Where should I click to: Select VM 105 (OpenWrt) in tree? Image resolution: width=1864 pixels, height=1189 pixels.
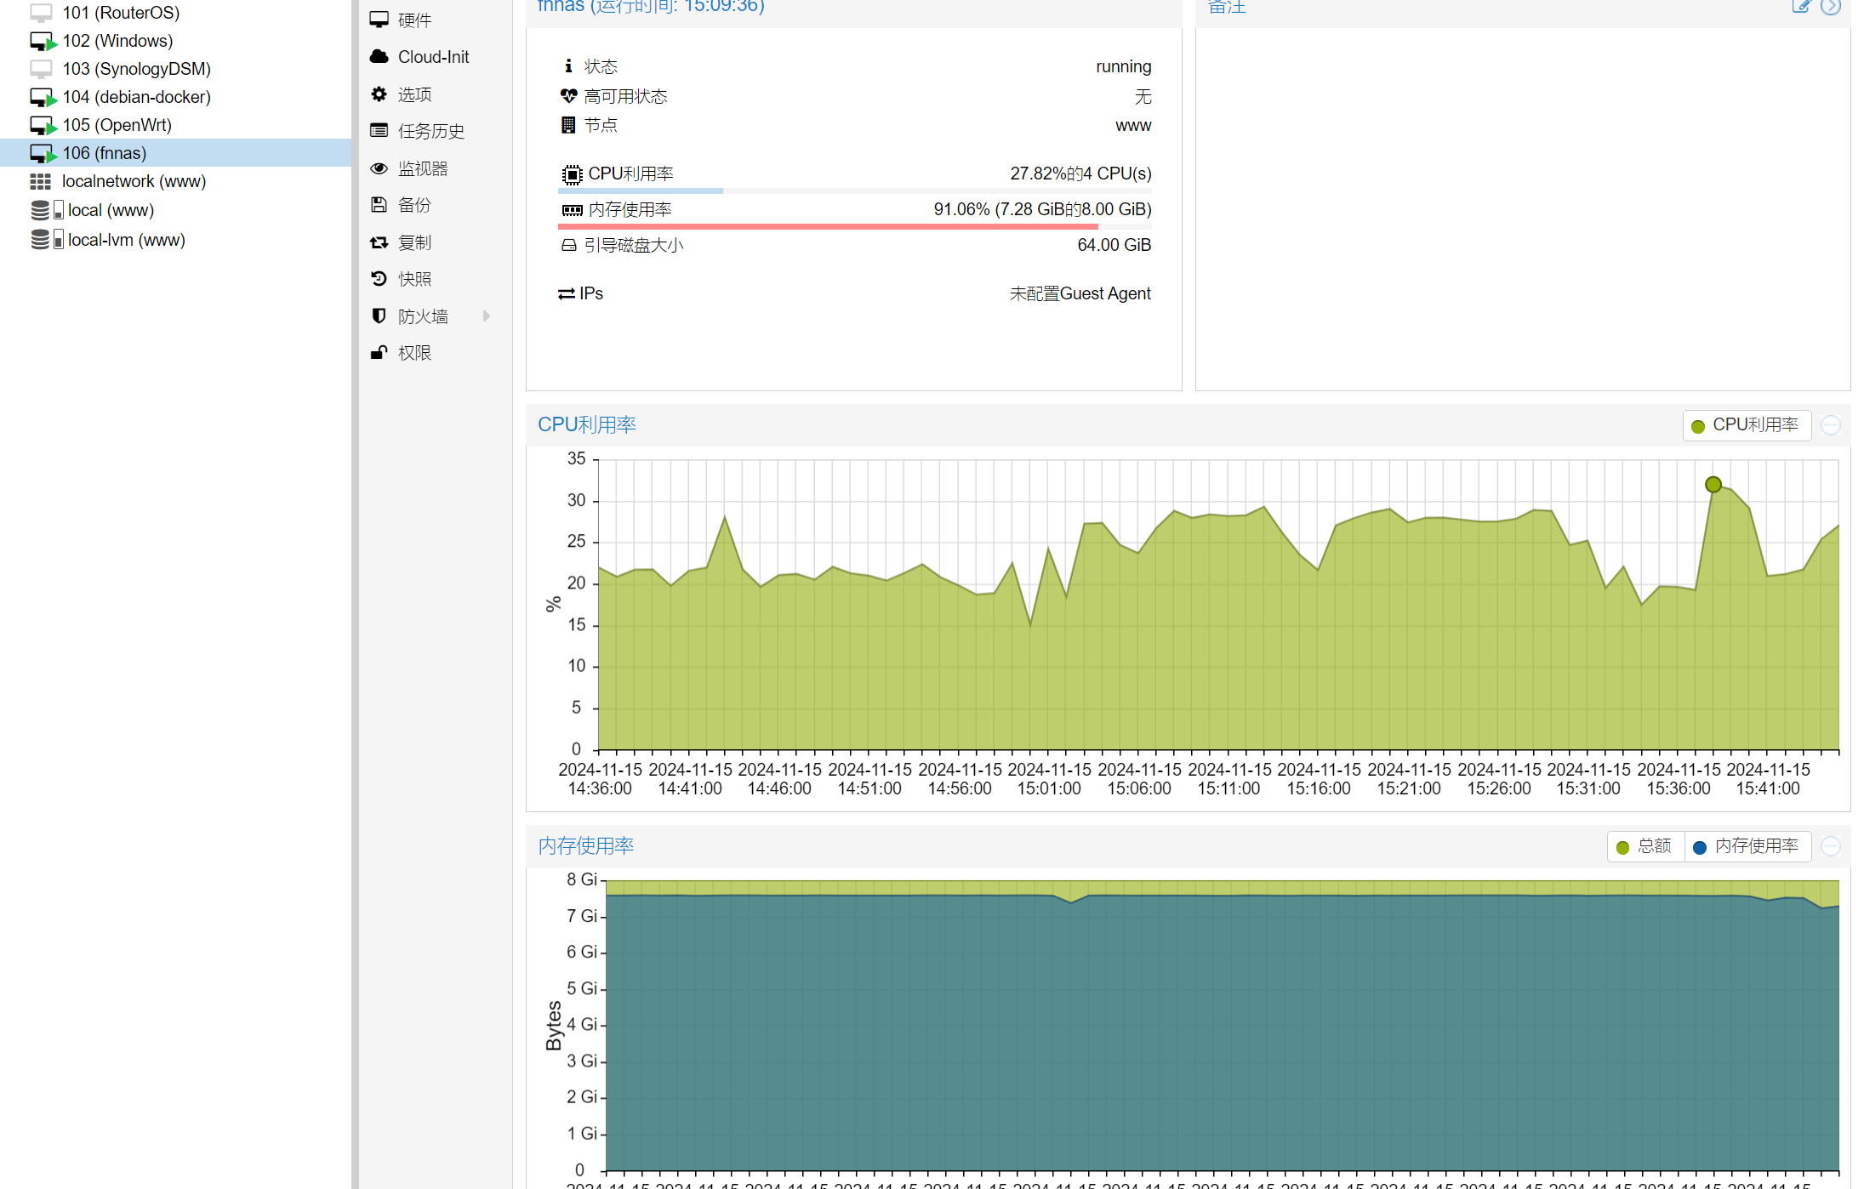click(x=117, y=125)
